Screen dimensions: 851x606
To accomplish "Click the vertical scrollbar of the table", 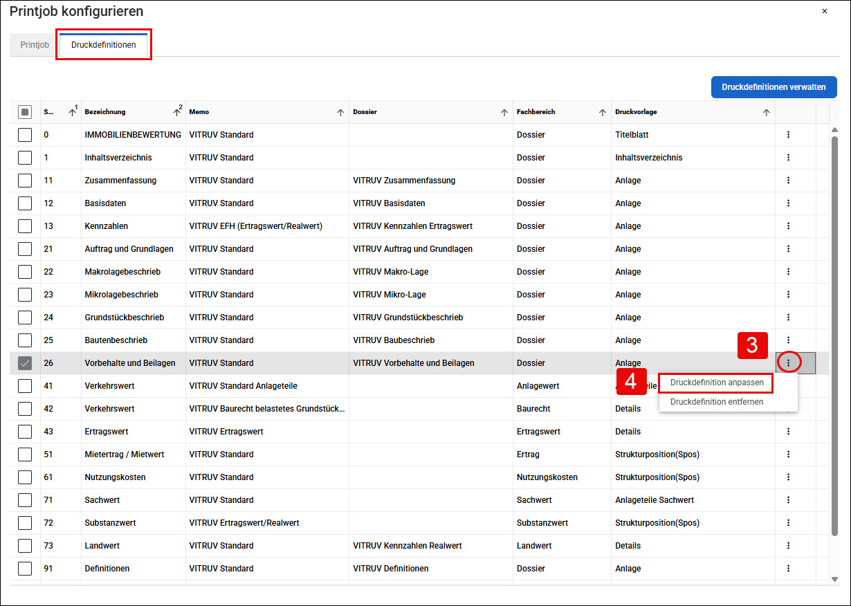I will pos(834,336).
